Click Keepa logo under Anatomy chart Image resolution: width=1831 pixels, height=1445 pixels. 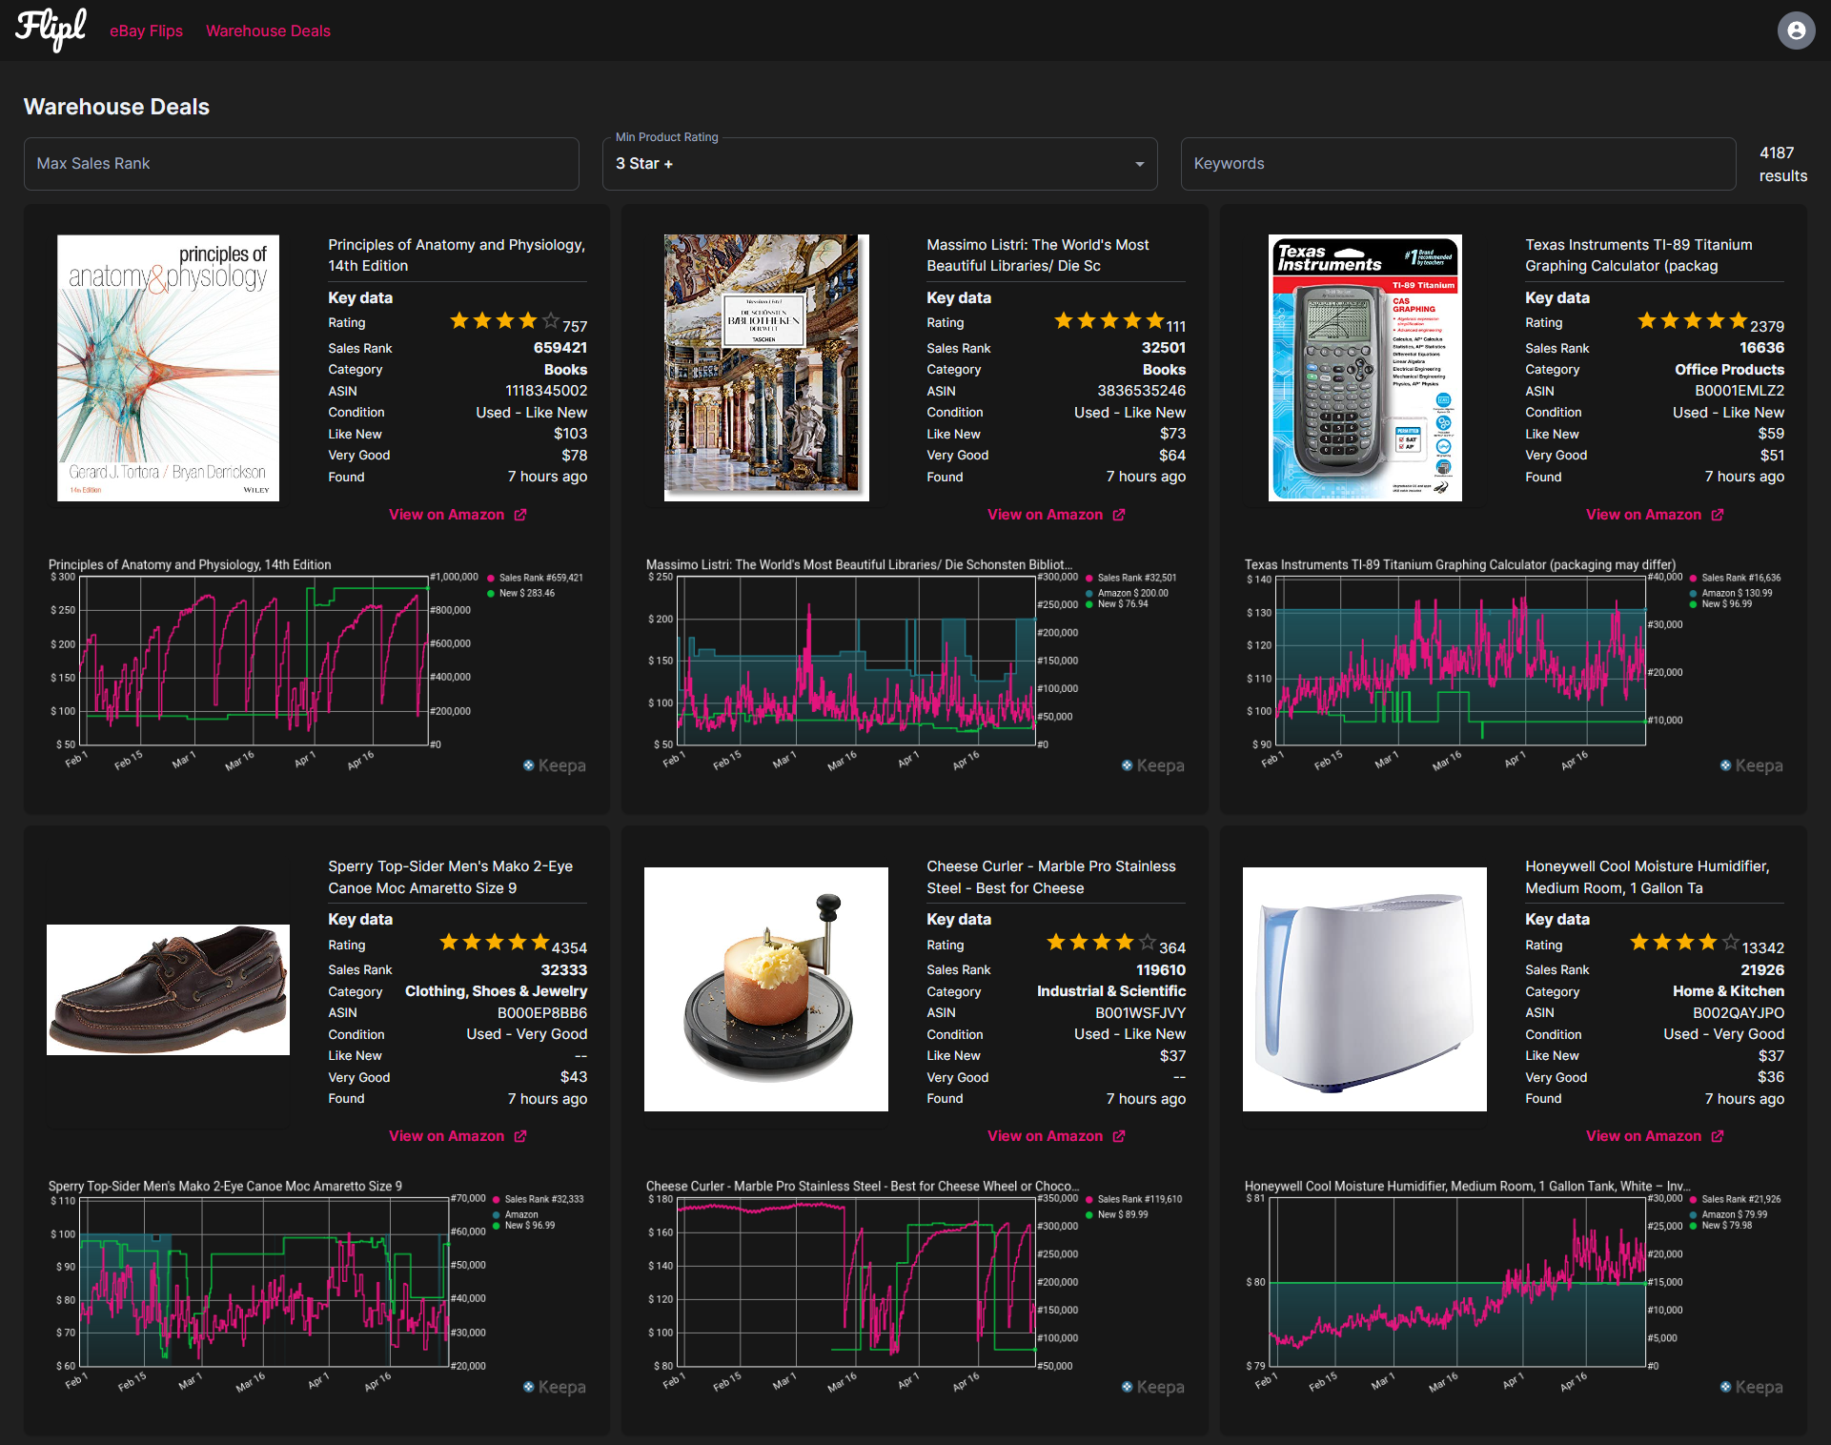(555, 765)
